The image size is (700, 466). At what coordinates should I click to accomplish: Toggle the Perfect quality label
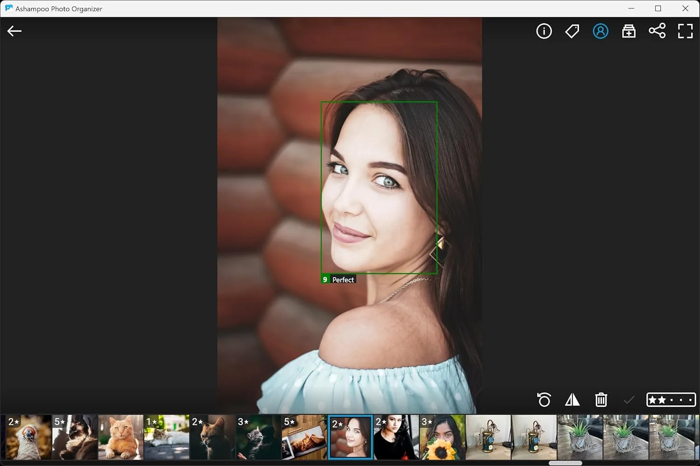(x=343, y=279)
